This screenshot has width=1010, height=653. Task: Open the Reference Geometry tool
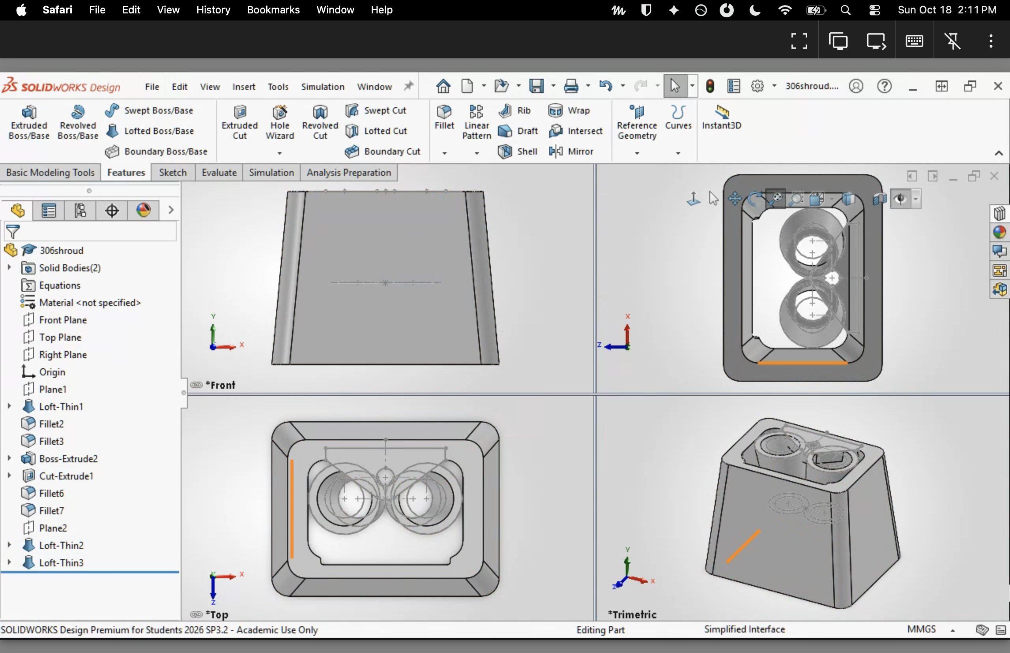(637, 122)
